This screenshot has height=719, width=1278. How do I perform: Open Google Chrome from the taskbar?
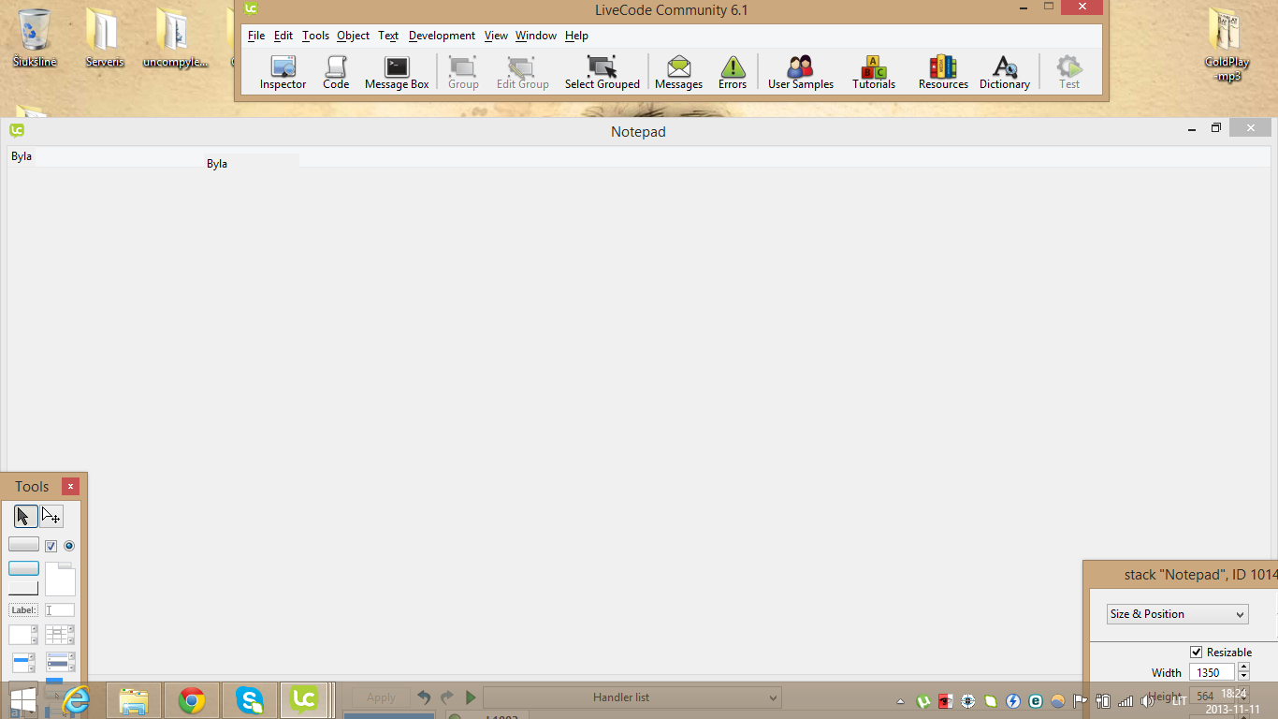[192, 699]
